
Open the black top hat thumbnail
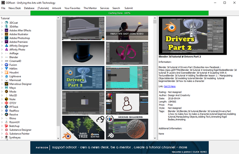coord(83,53)
